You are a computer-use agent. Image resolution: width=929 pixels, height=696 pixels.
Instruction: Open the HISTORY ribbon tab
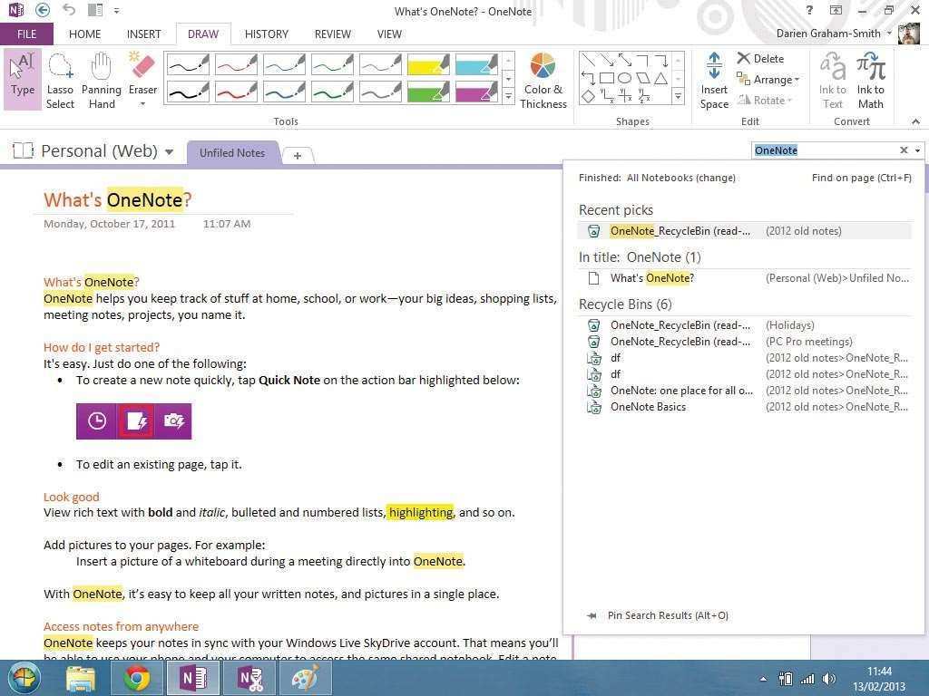pos(266,34)
